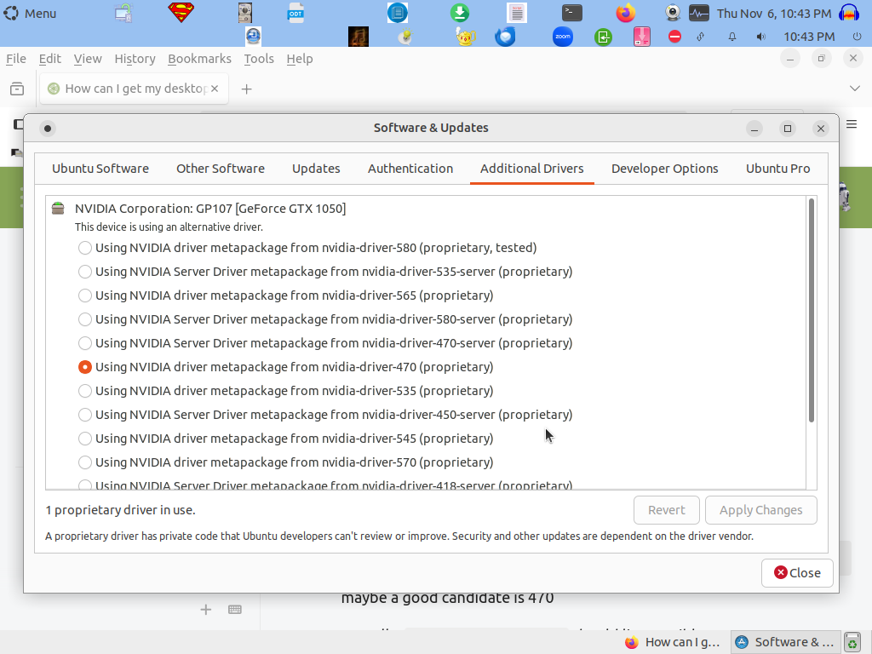Click the driver list vertical scrollbar
872x654 pixels.
812,311
